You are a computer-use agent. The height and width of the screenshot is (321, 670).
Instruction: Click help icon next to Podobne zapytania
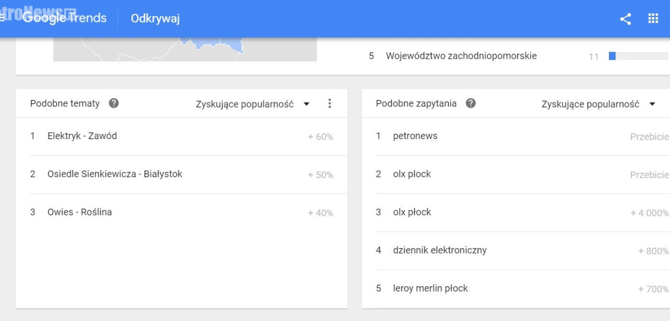click(x=471, y=103)
